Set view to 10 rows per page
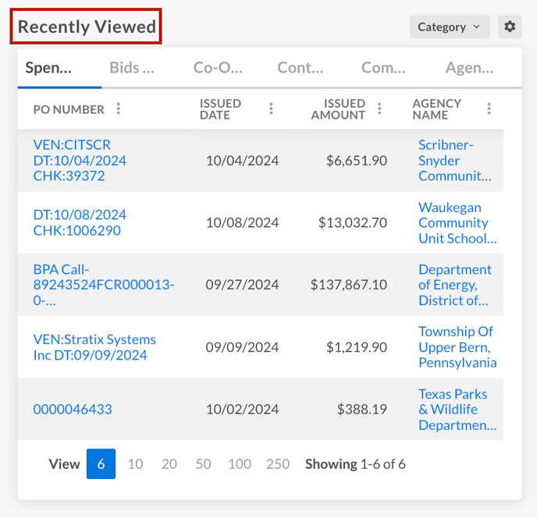 [135, 464]
